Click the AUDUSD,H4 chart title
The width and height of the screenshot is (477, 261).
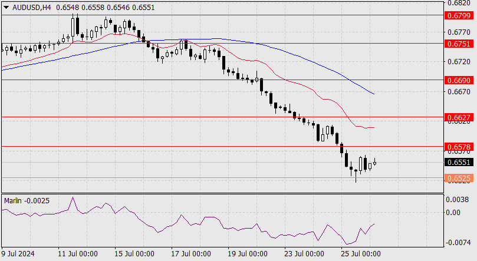(x=31, y=8)
